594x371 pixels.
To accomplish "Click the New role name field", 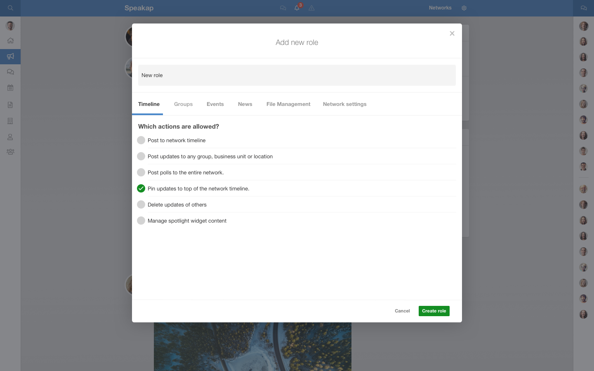I will [x=297, y=75].
